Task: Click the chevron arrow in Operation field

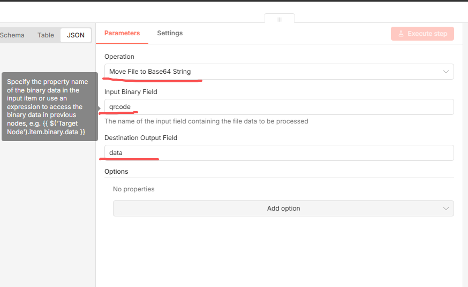Action: pos(446,72)
